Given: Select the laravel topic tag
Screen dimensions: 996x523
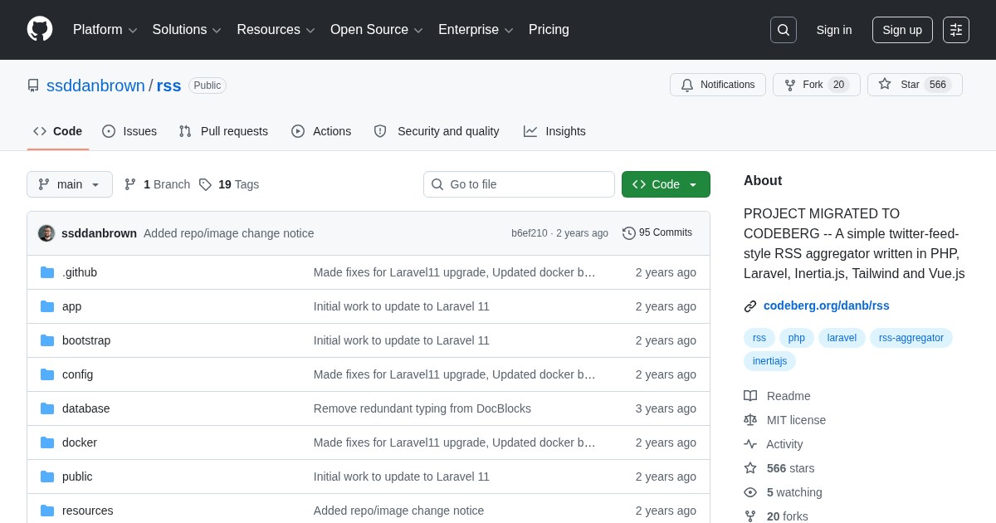Looking at the screenshot, I should pyautogui.click(x=842, y=338).
